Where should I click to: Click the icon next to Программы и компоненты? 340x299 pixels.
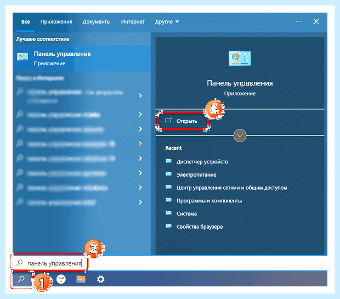pos(168,200)
